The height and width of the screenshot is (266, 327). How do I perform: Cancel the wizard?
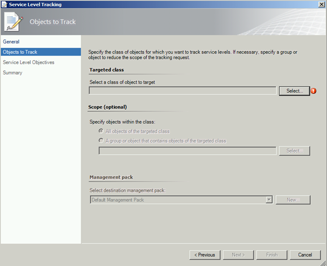coord(305,255)
